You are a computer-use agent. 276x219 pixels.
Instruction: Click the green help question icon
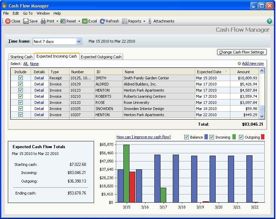click(x=270, y=21)
